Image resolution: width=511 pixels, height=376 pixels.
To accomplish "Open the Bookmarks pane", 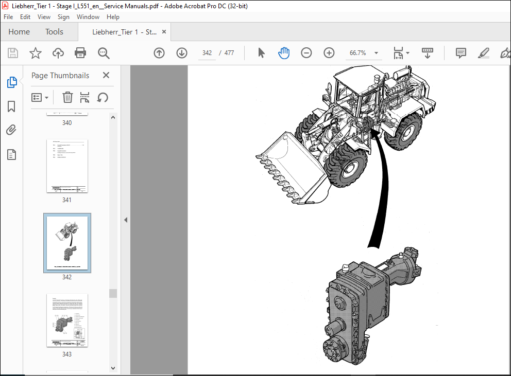I will pyautogui.click(x=11, y=106).
